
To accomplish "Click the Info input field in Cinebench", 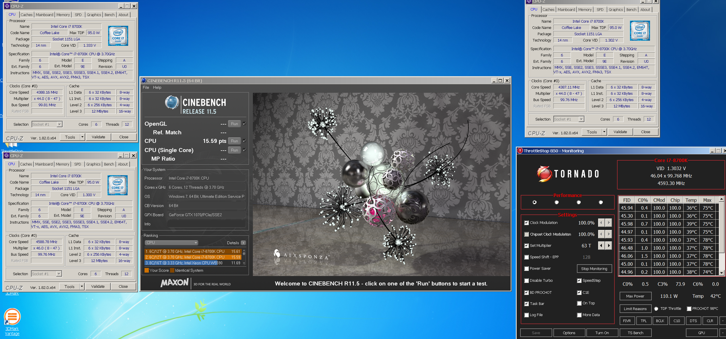I will (206, 224).
